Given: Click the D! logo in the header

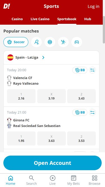Looking at the screenshot, I should pos(6,6).
